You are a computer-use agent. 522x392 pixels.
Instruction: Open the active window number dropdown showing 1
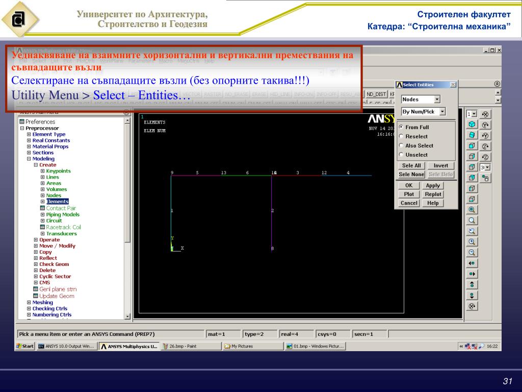pos(474,114)
